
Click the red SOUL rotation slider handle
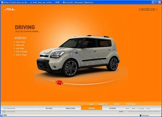coord(59,82)
